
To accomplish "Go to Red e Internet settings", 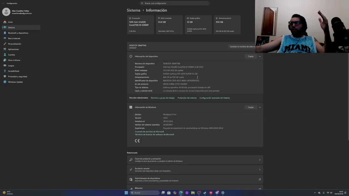I will tap(21, 38).
